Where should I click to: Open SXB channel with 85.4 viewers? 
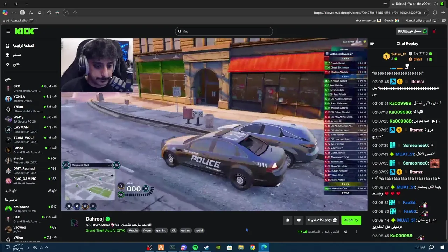coord(30,88)
